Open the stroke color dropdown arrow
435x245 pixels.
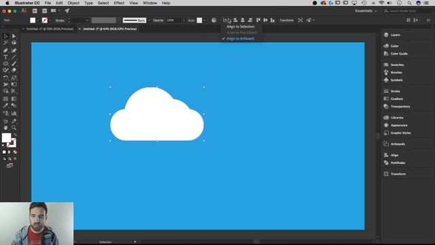[x=50, y=20]
